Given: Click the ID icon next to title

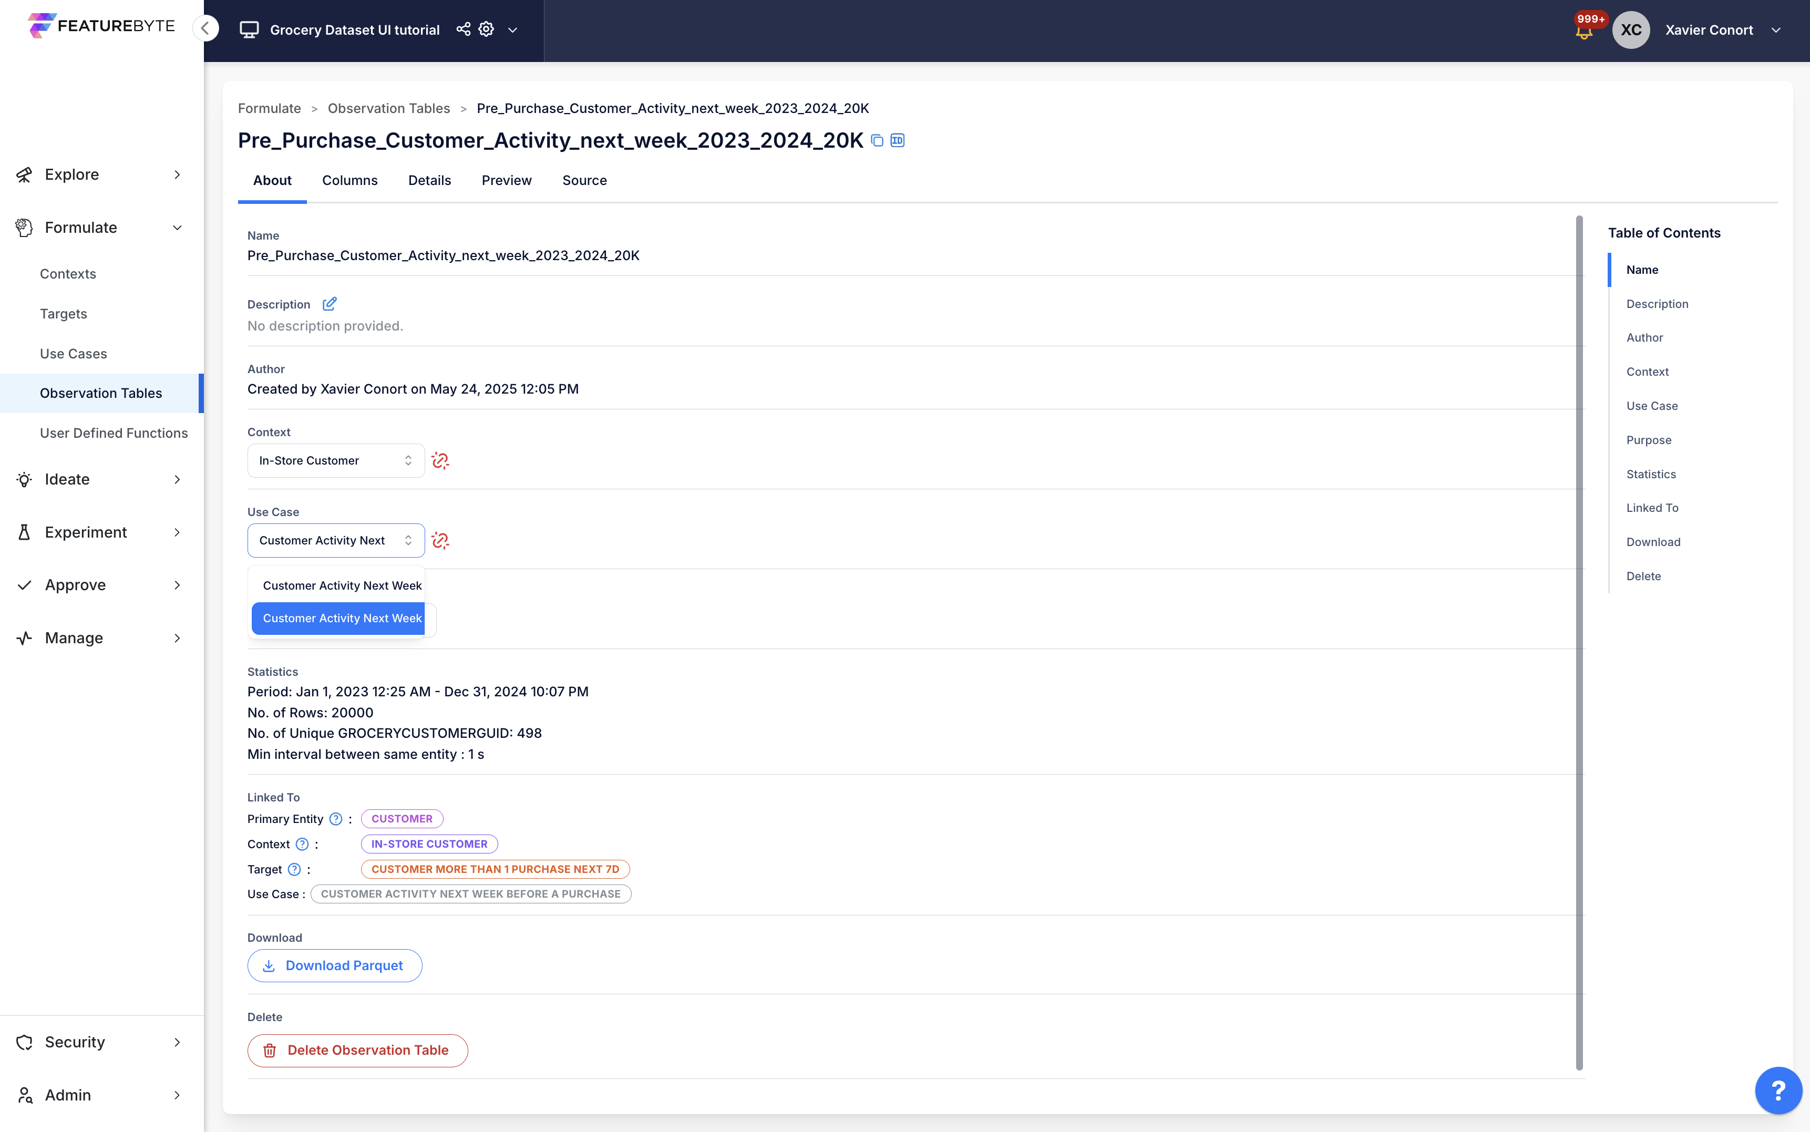Looking at the screenshot, I should (x=898, y=141).
